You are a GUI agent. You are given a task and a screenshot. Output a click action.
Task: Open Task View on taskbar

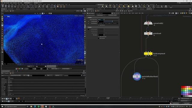point(27,106)
